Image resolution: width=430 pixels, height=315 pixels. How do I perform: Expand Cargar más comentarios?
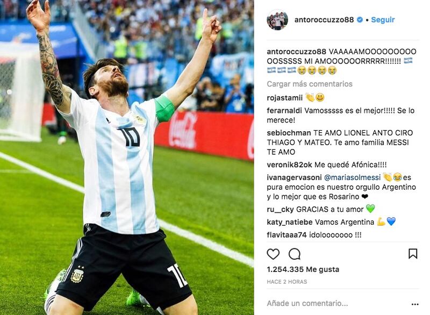[310, 84]
